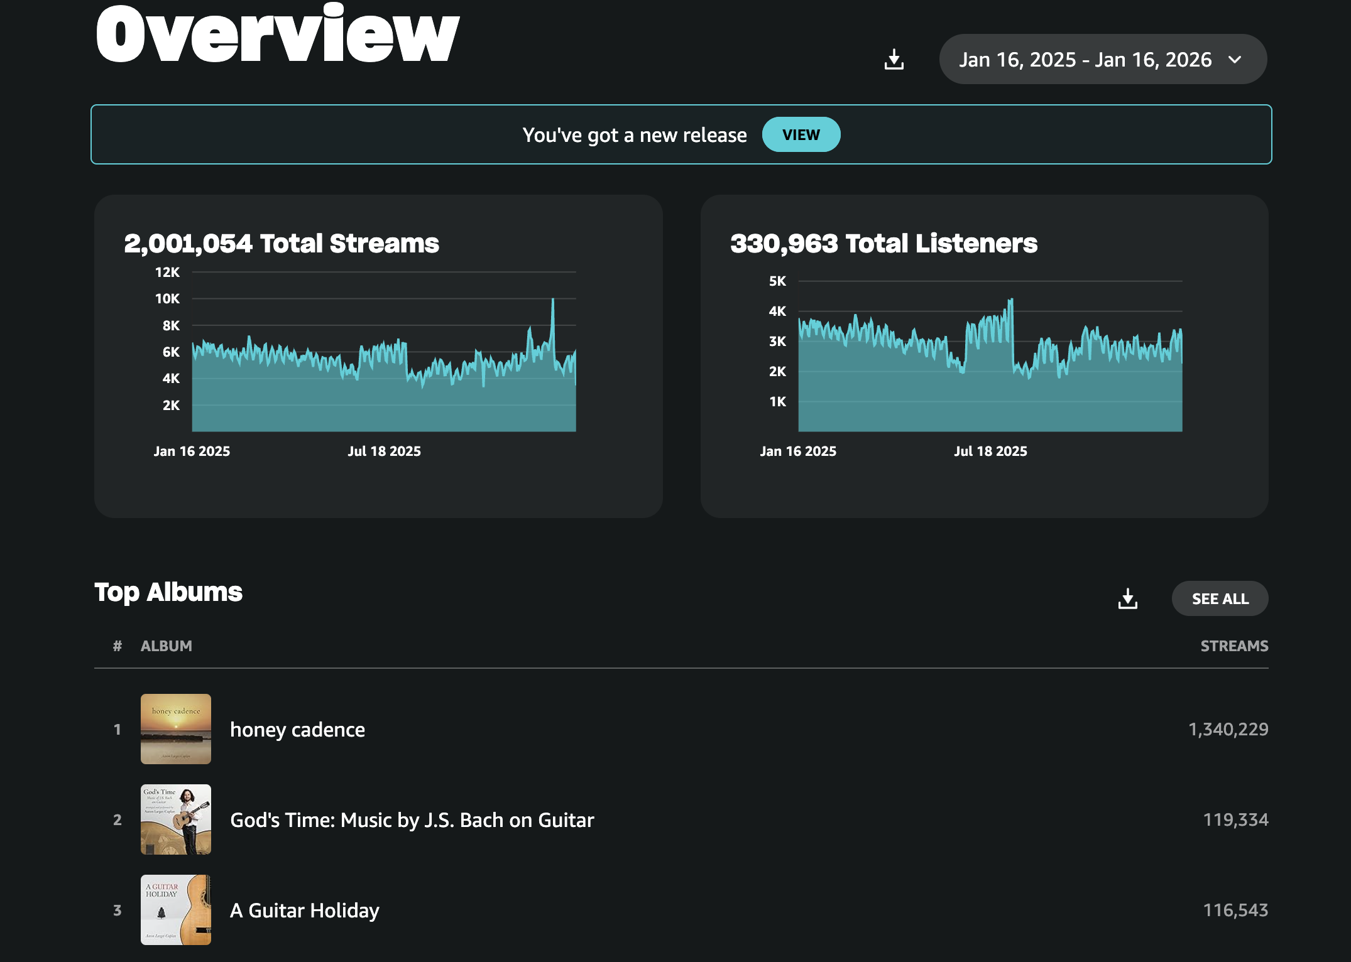This screenshot has height=962, width=1351.
Task: Open honey cadence album cover thumbnail
Action: coord(176,729)
